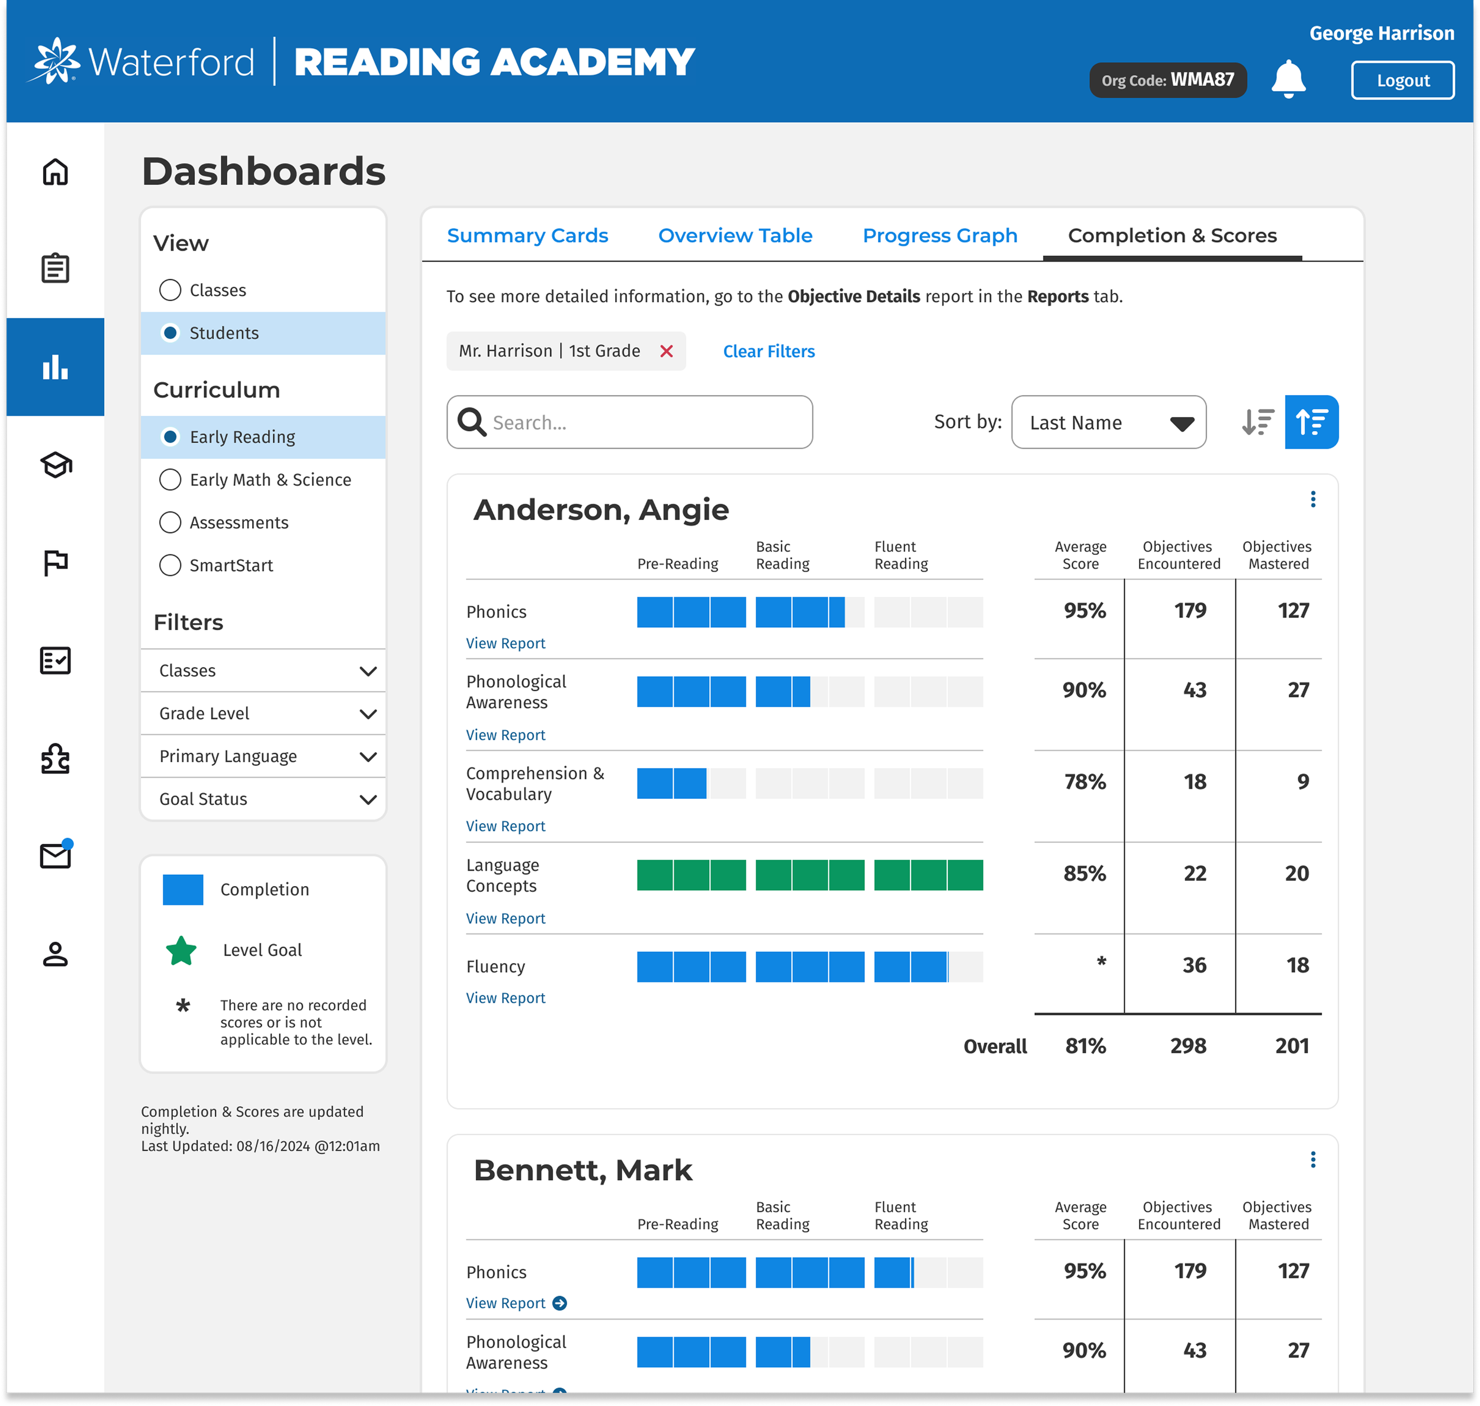Click the graduation cap sidebar icon
This screenshot has width=1480, height=1406.
[56, 466]
